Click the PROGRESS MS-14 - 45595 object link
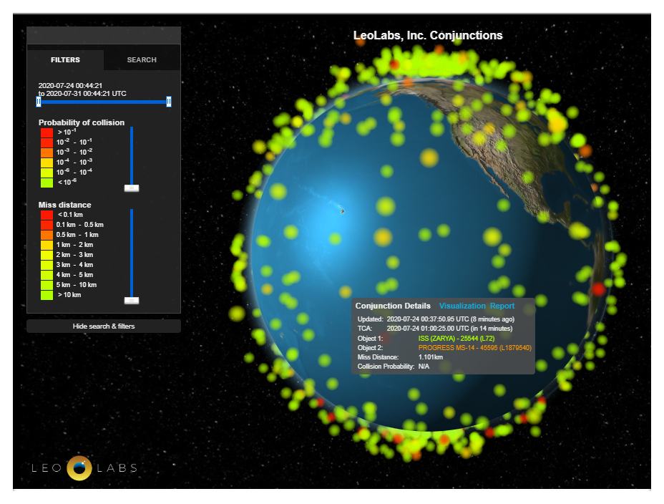Image resolution: width=664 pixels, height=504 pixels. (474, 348)
